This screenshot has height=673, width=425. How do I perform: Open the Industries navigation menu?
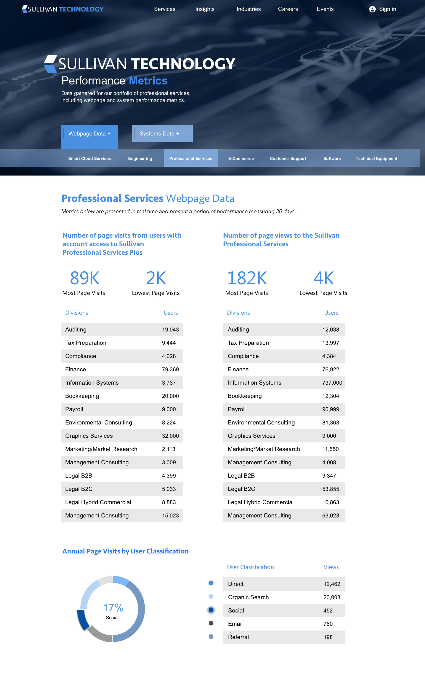(x=249, y=9)
